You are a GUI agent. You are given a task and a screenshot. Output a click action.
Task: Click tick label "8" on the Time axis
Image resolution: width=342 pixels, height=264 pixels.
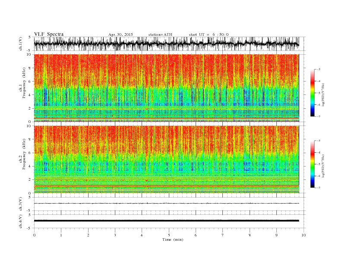pyautogui.click(x=250, y=235)
